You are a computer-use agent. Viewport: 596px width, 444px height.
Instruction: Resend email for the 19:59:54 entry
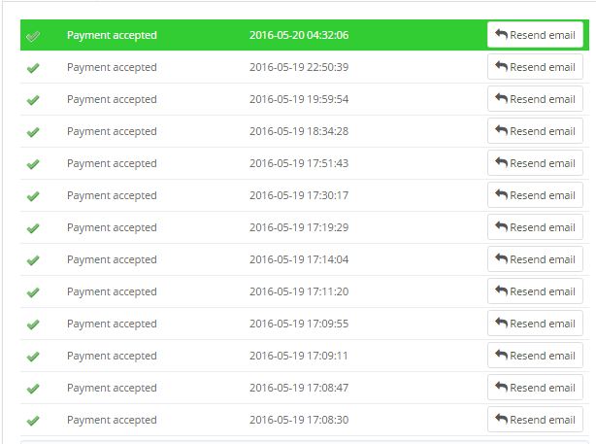535,99
